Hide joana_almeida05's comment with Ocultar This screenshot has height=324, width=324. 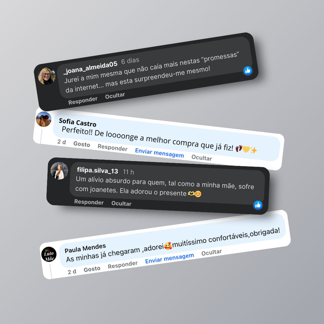115,96
